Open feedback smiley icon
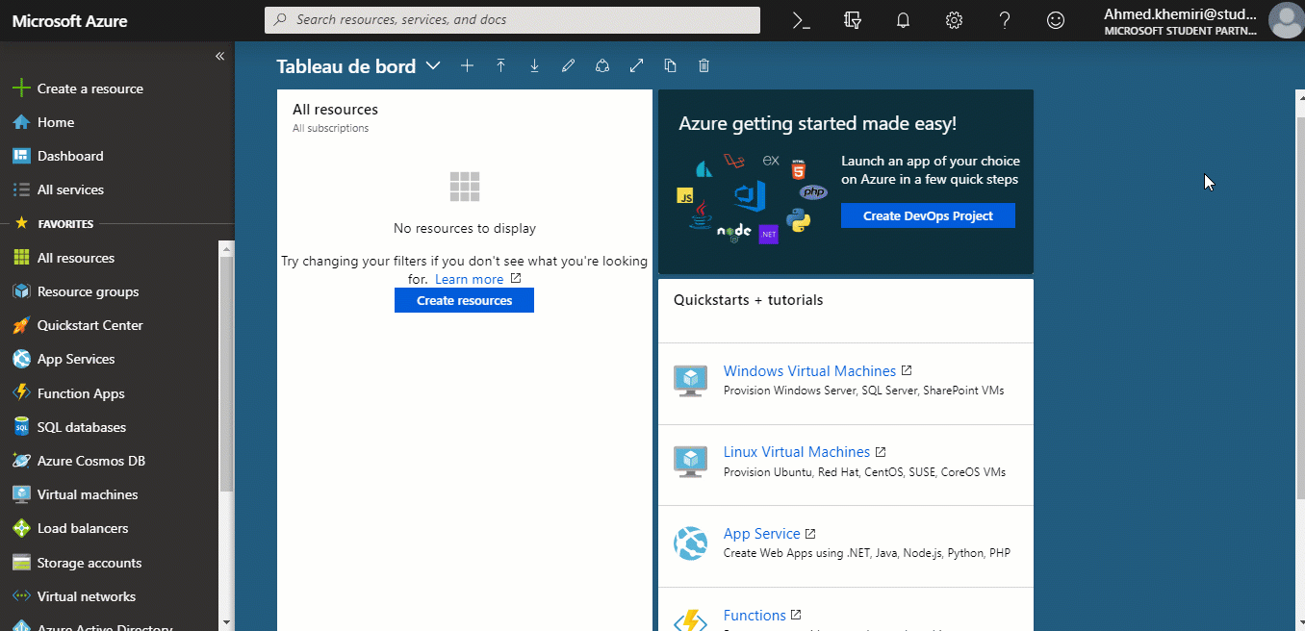 1056,20
